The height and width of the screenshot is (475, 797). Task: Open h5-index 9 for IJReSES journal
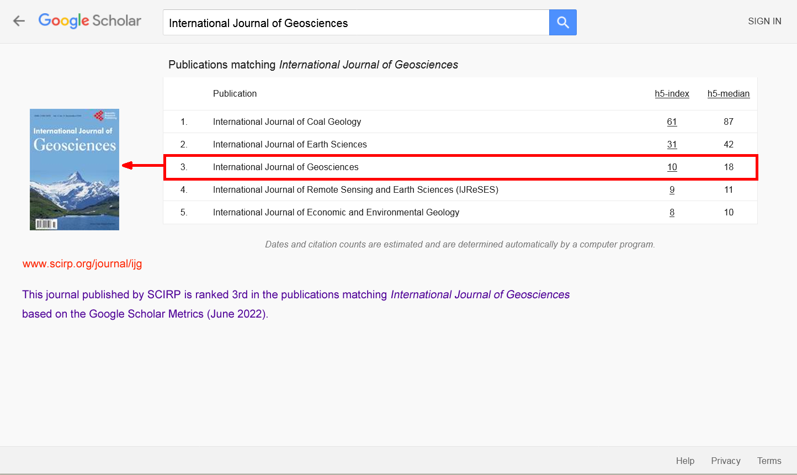click(672, 189)
